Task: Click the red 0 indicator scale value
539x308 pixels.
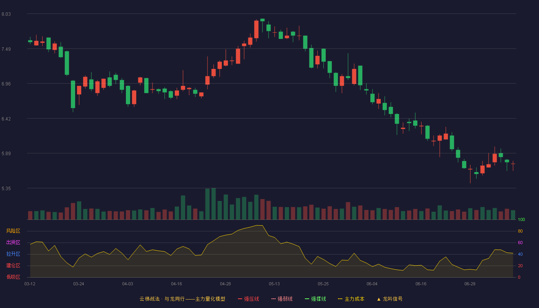Action: [519, 277]
